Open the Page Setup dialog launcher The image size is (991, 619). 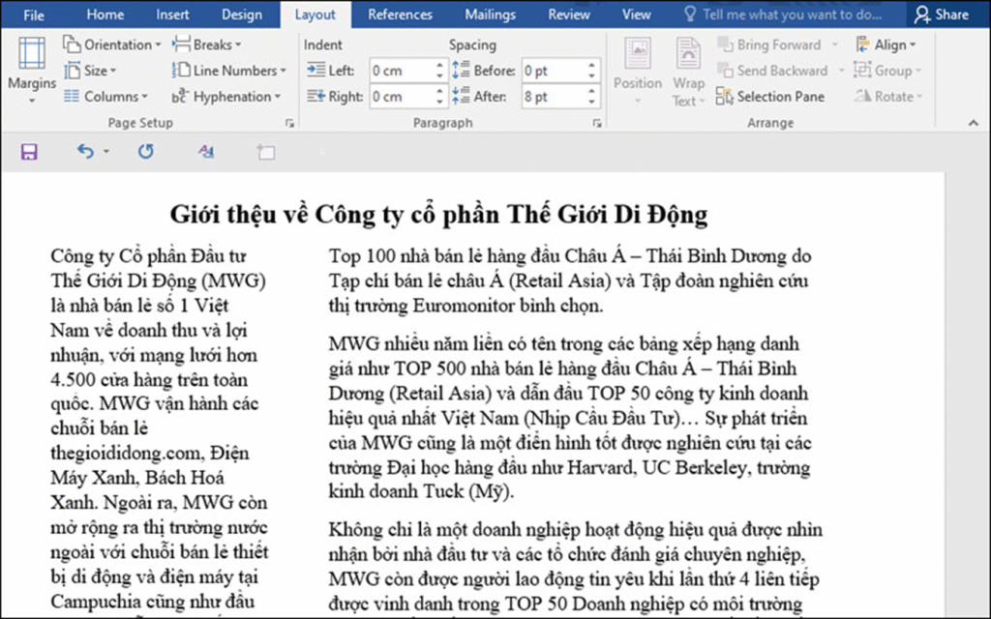(x=290, y=124)
